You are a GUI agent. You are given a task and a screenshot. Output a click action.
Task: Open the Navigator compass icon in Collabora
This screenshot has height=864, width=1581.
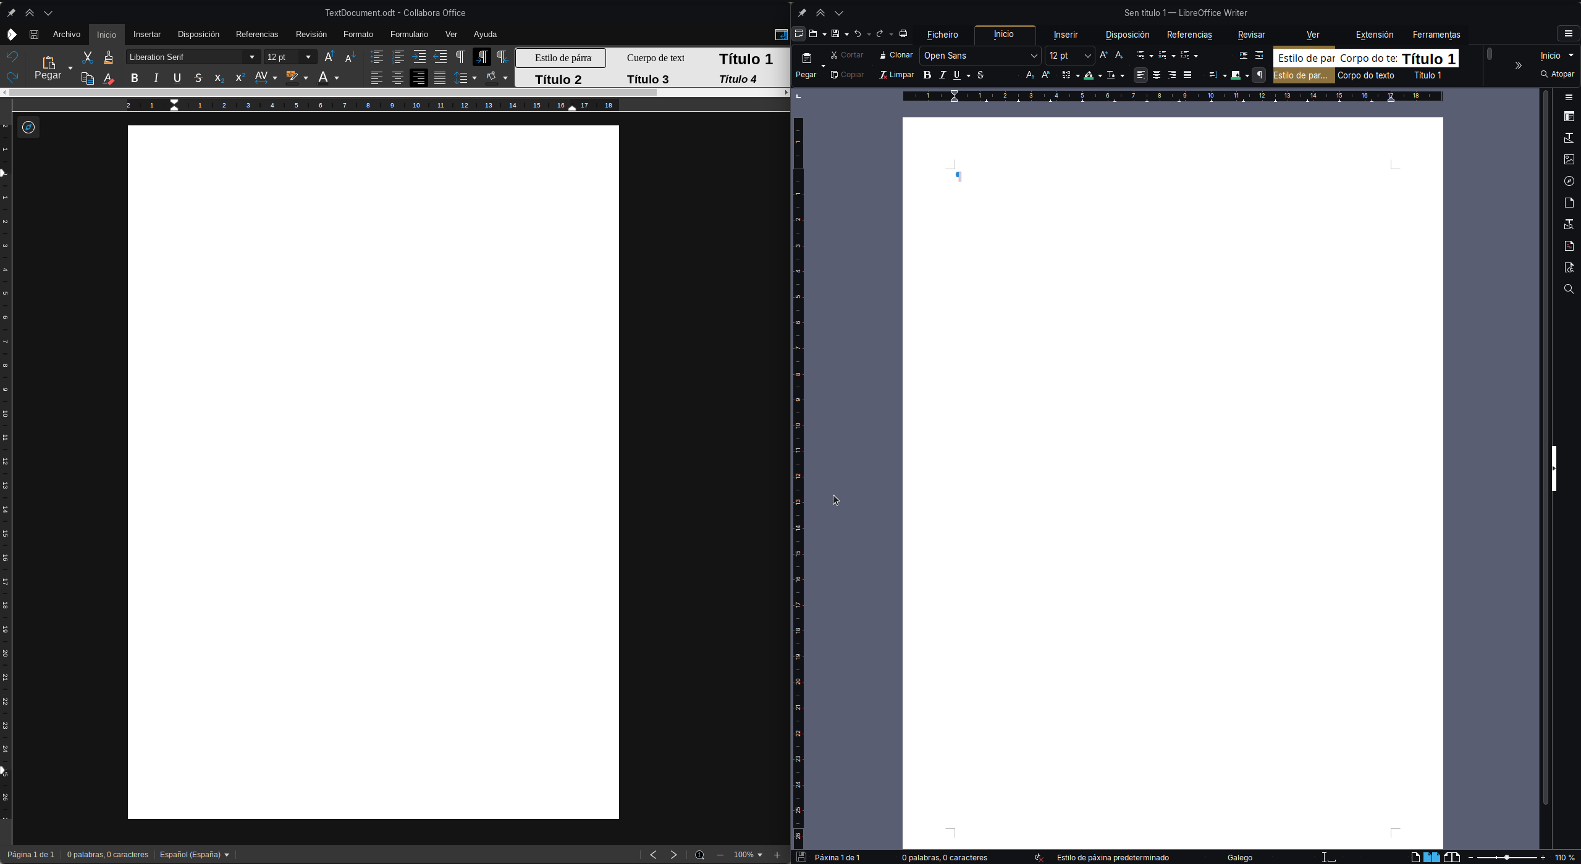28,127
